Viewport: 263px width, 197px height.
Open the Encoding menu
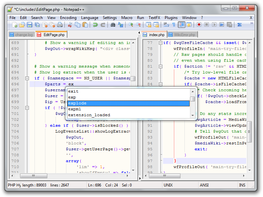[68, 18]
